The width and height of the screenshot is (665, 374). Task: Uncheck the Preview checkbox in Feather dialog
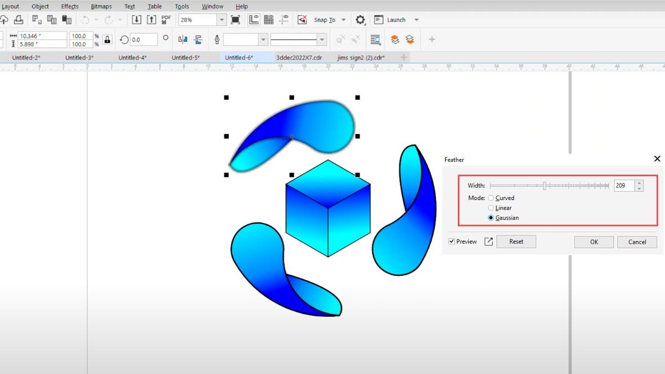pos(452,241)
